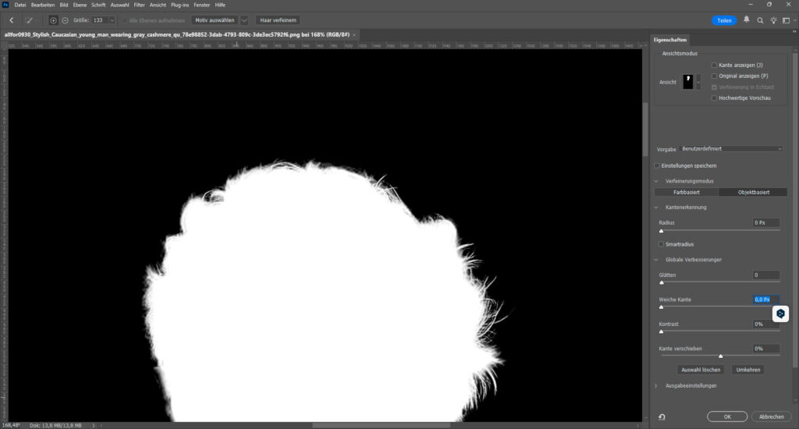
Task: Choose the subtract-from-selection minus icon
Action: pos(65,20)
